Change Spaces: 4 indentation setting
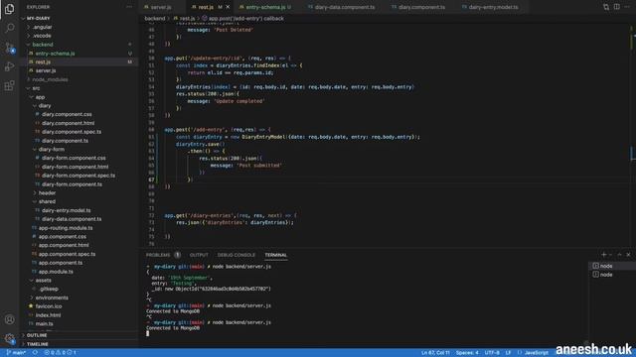The height and width of the screenshot is (357, 636). click(x=467, y=353)
